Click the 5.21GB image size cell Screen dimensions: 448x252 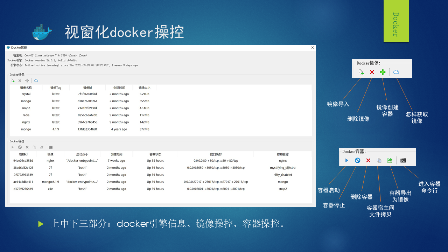[x=145, y=94]
